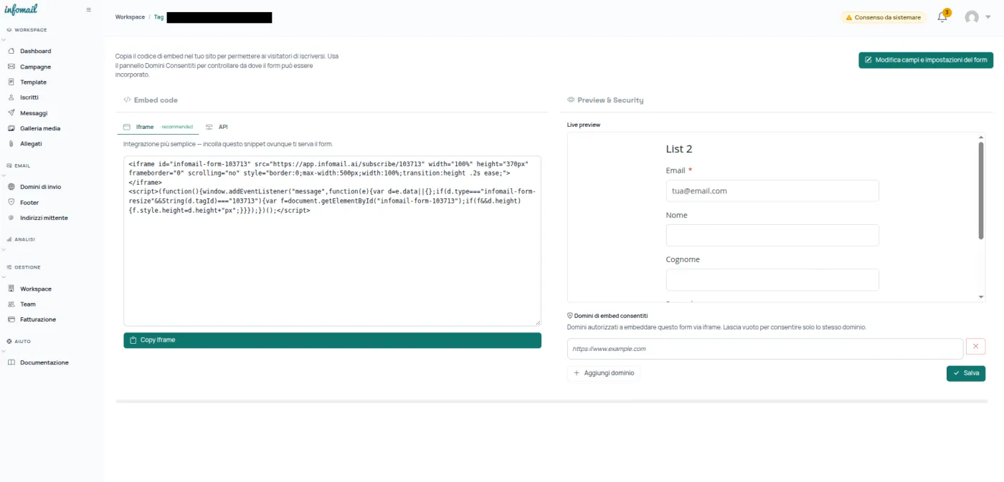Click the Nome field in live preview
Viewport: 1004px width, 482px height.
tap(772, 236)
